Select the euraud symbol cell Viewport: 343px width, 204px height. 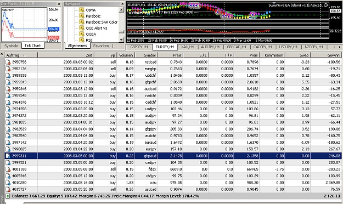coord(146,143)
